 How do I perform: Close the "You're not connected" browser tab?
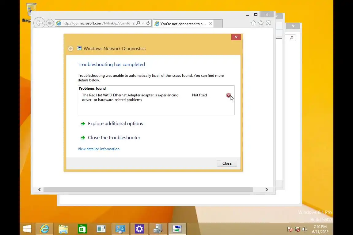click(x=210, y=24)
